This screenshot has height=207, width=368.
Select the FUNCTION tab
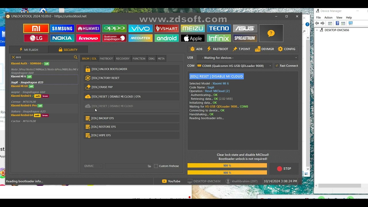click(139, 59)
